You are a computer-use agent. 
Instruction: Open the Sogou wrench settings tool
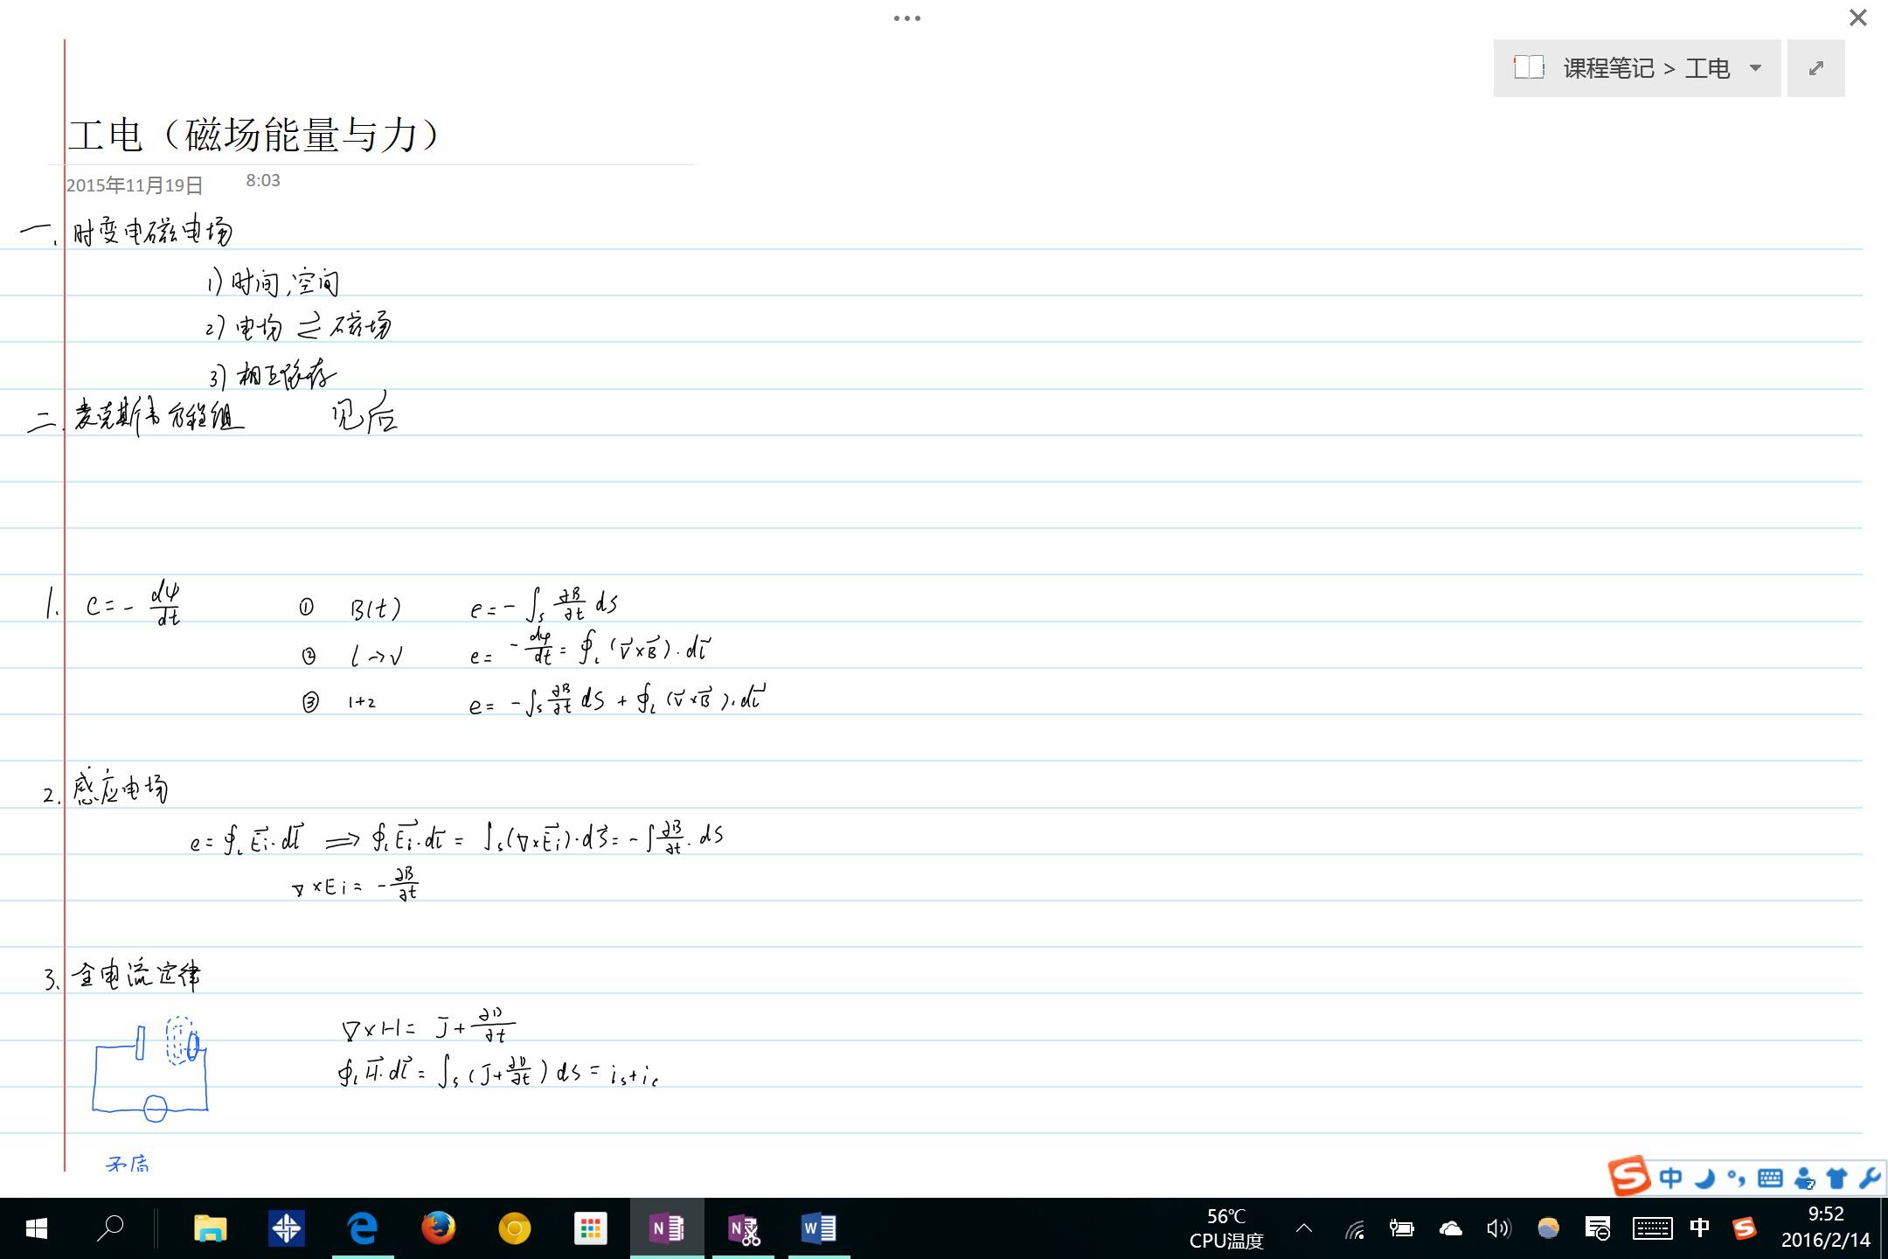(x=1869, y=1179)
